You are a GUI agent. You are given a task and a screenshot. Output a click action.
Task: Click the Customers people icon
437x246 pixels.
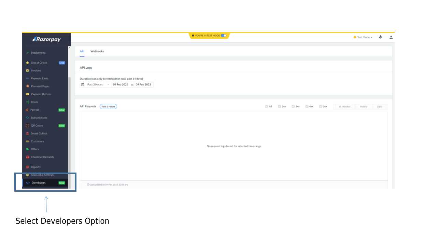click(x=27, y=141)
